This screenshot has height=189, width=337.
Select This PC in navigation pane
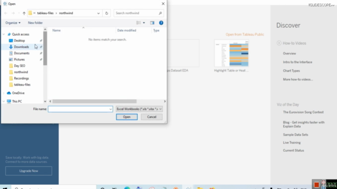(x=17, y=101)
